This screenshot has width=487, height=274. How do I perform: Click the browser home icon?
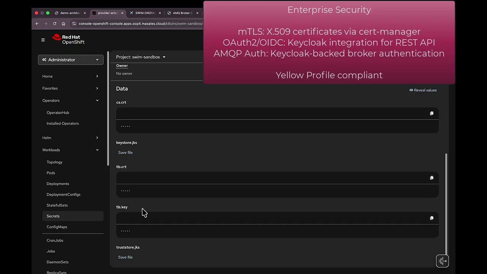63,24
